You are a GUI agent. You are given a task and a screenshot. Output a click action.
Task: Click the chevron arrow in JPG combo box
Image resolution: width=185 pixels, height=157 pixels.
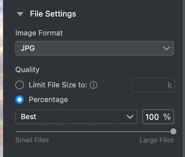[x=166, y=48]
